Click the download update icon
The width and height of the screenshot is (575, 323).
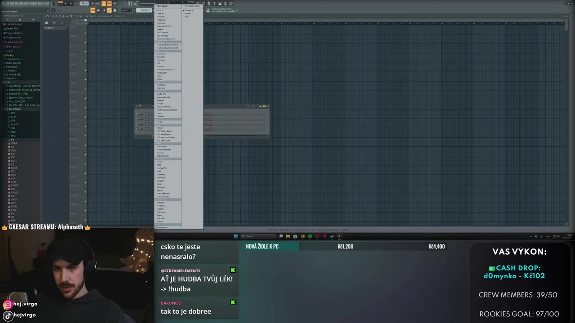(208, 10)
